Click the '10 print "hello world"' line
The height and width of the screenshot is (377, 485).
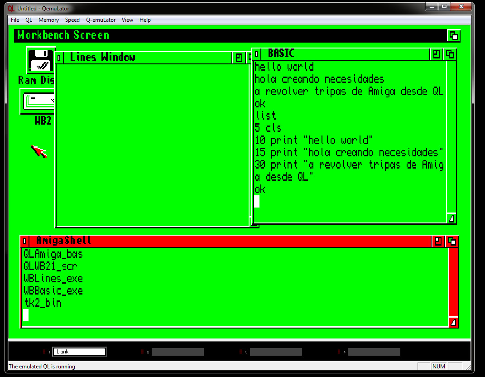click(x=313, y=140)
